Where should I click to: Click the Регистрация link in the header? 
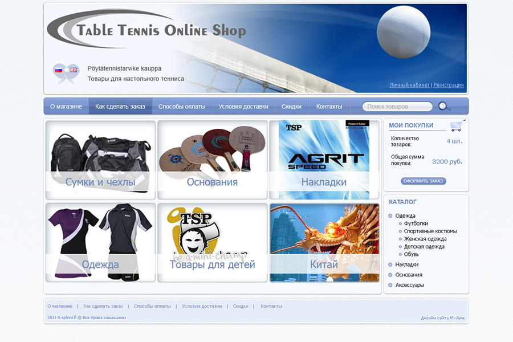tap(448, 85)
